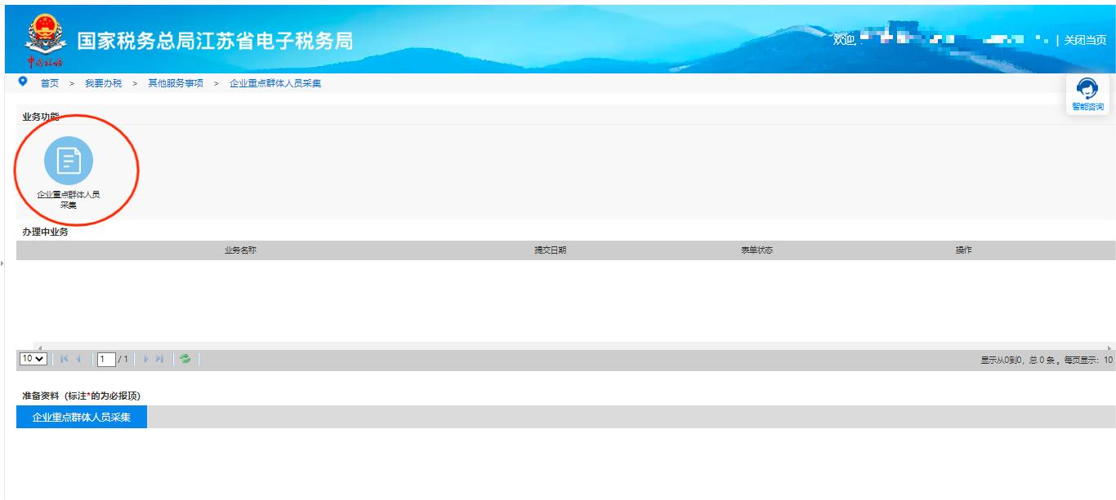Click 首页 in the breadcrumb
1116x500 pixels.
pos(50,83)
